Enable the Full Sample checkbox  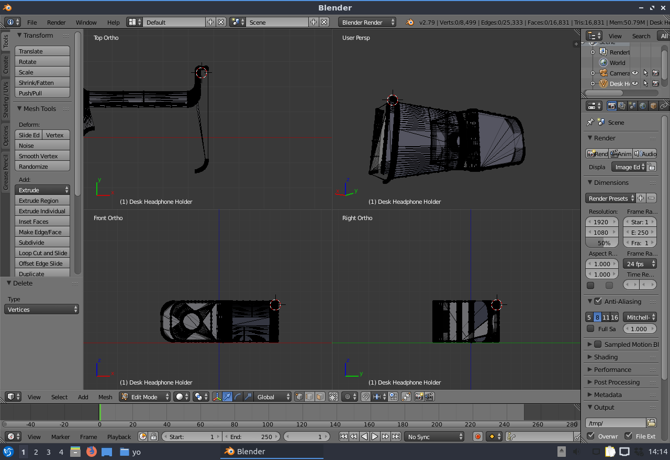coord(590,329)
